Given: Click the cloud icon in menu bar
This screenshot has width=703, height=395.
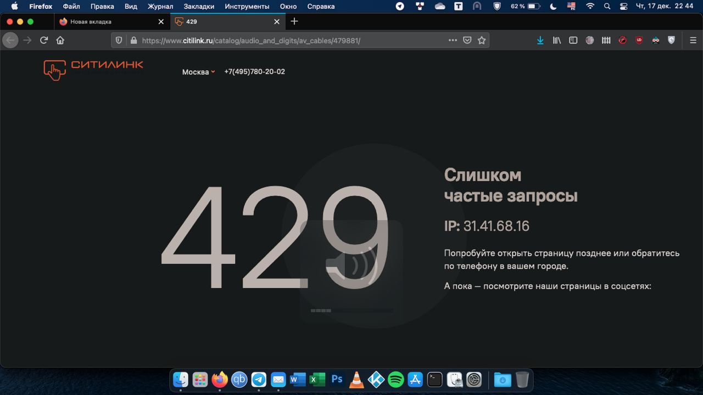Looking at the screenshot, I should click(440, 7).
